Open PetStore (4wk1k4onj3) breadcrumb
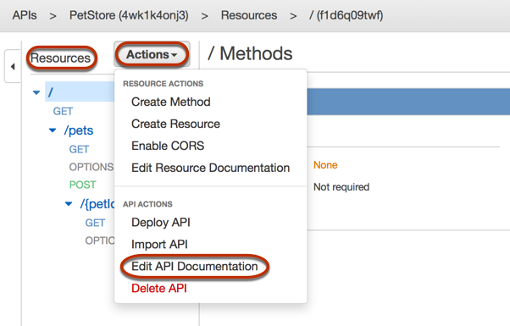510x326 pixels. (x=129, y=15)
